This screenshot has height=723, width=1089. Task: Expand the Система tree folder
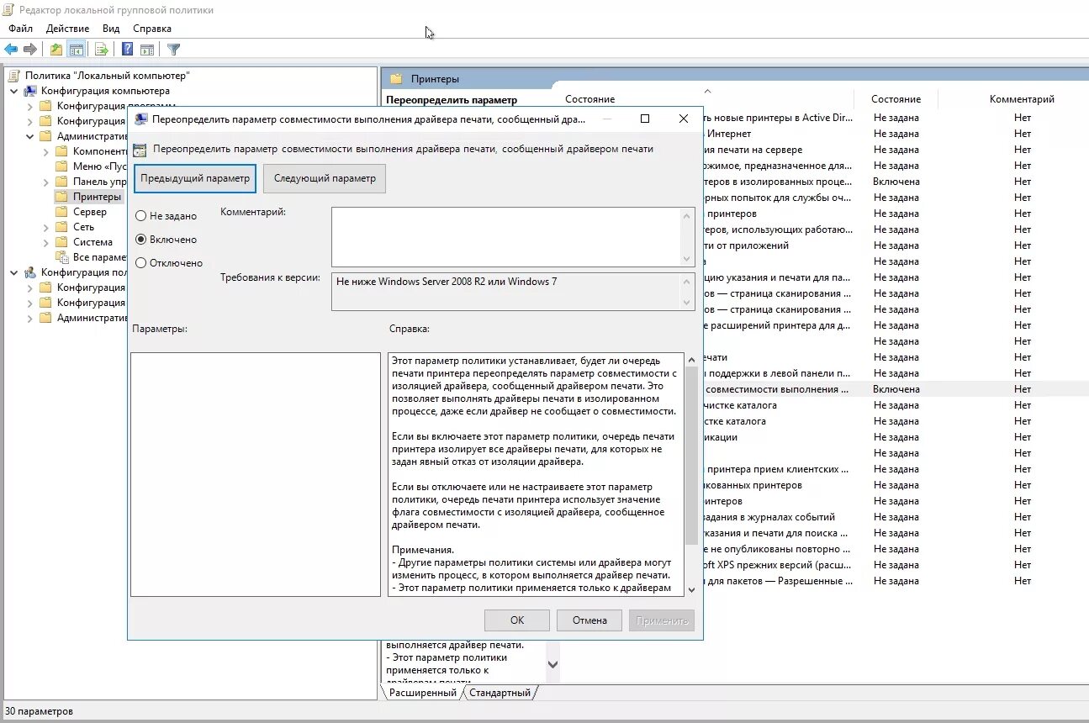45,242
